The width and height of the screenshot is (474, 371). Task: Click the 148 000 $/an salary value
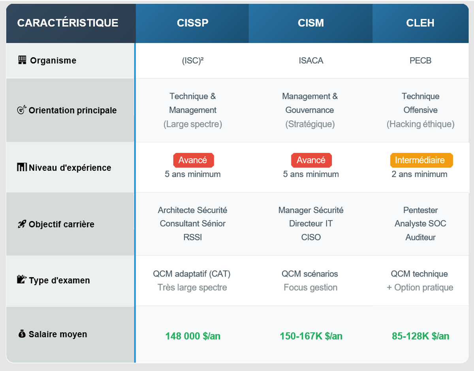point(193,336)
